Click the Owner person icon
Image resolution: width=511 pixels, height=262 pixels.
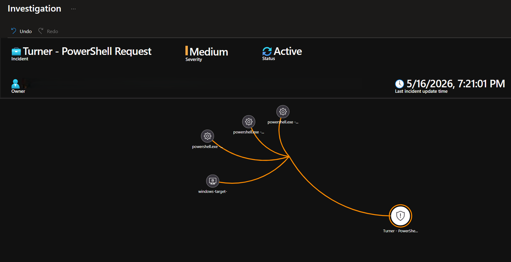[16, 84]
